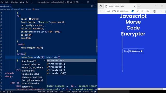The image size is (166, 93).
Task: Click errors and warnings status indicator
Action: (10, 92)
